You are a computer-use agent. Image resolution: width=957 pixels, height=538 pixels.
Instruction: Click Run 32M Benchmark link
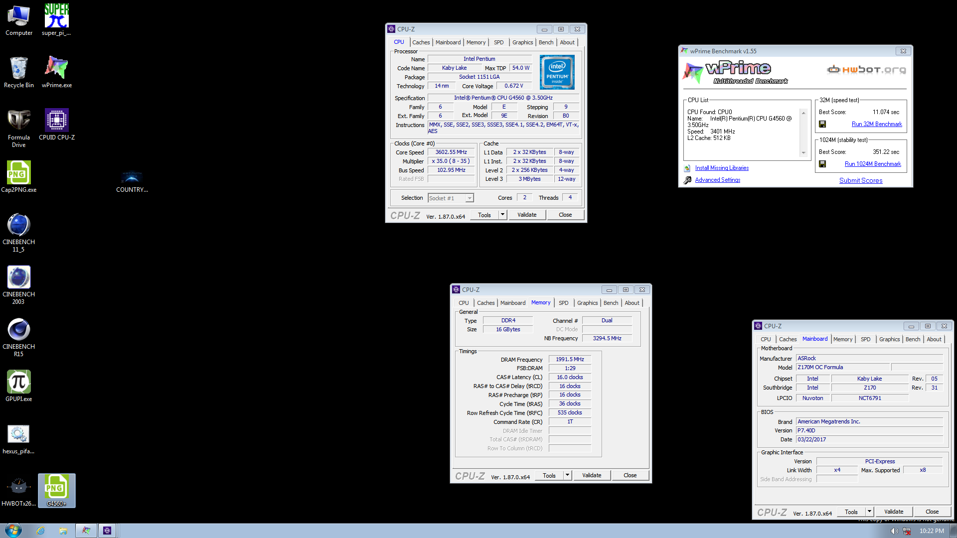click(877, 124)
